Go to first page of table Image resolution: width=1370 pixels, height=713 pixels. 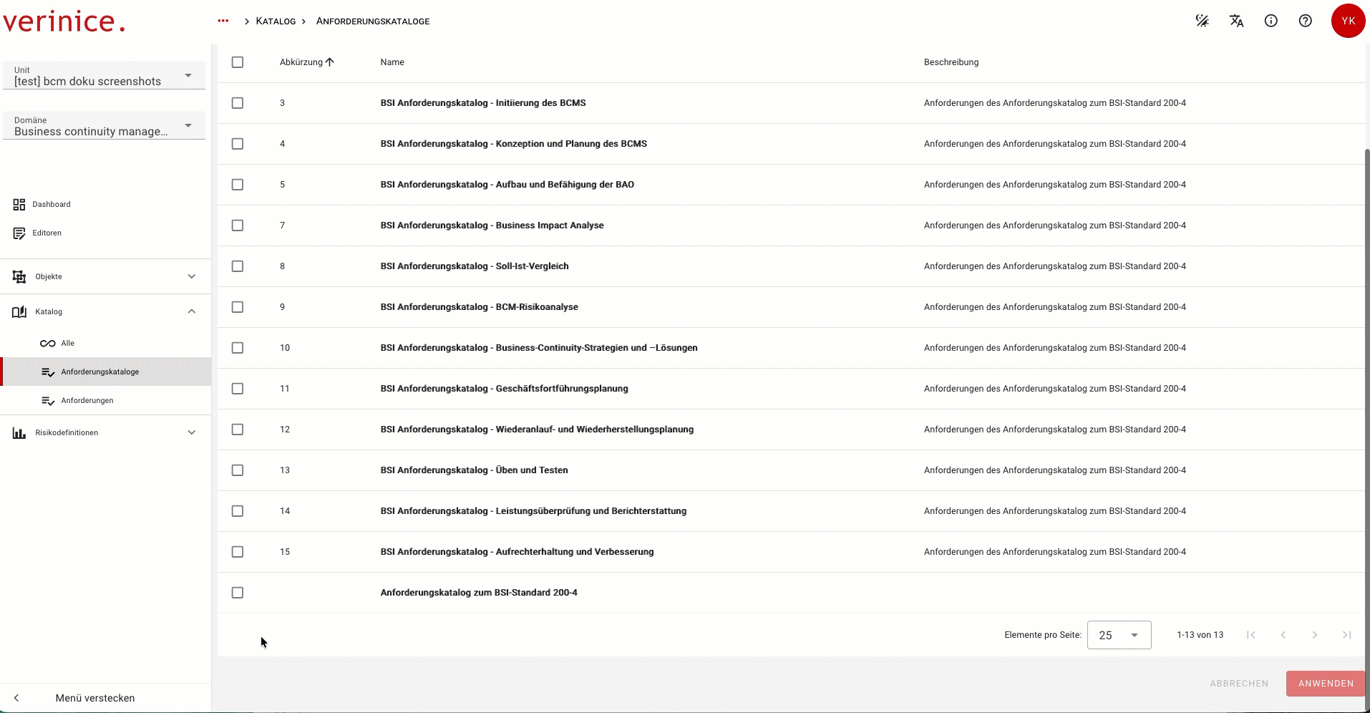click(x=1251, y=635)
